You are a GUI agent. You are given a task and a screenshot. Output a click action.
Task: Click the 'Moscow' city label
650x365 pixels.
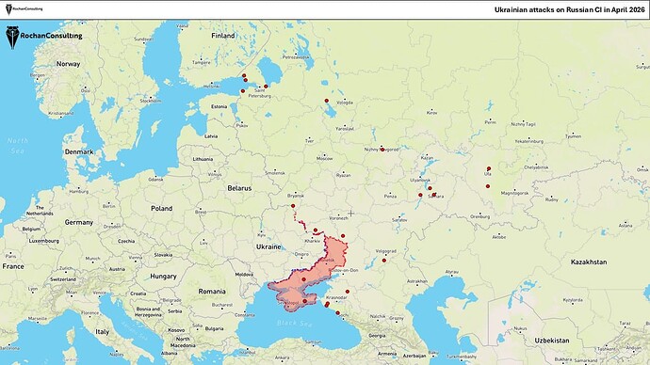(x=325, y=158)
